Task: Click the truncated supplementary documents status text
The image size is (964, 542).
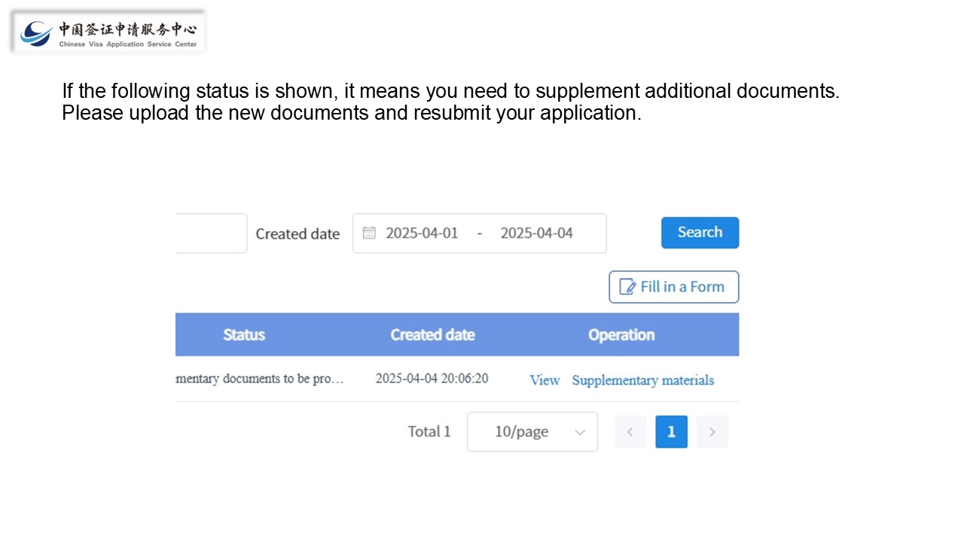Action: pyautogui.click(x=260, y=379)
